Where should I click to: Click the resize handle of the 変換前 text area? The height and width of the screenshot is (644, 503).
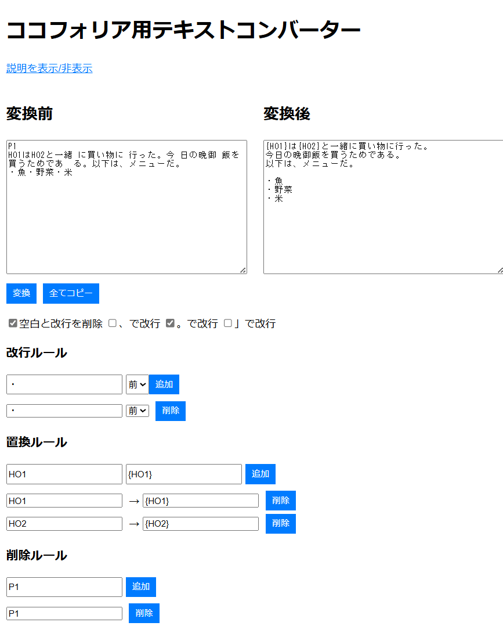[243, 270]
